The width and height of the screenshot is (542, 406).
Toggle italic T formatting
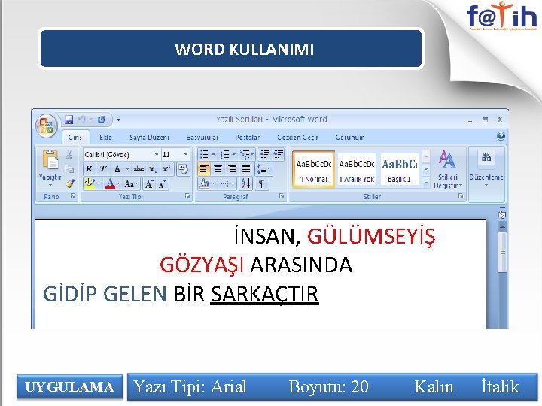pos(103,169)
